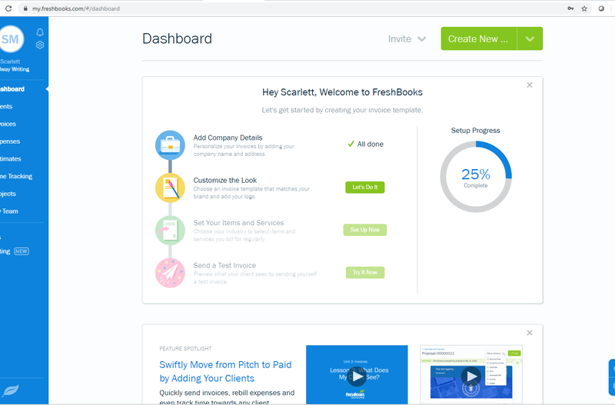
Task: Click the Let's Do It button
Action: point(364,188)
